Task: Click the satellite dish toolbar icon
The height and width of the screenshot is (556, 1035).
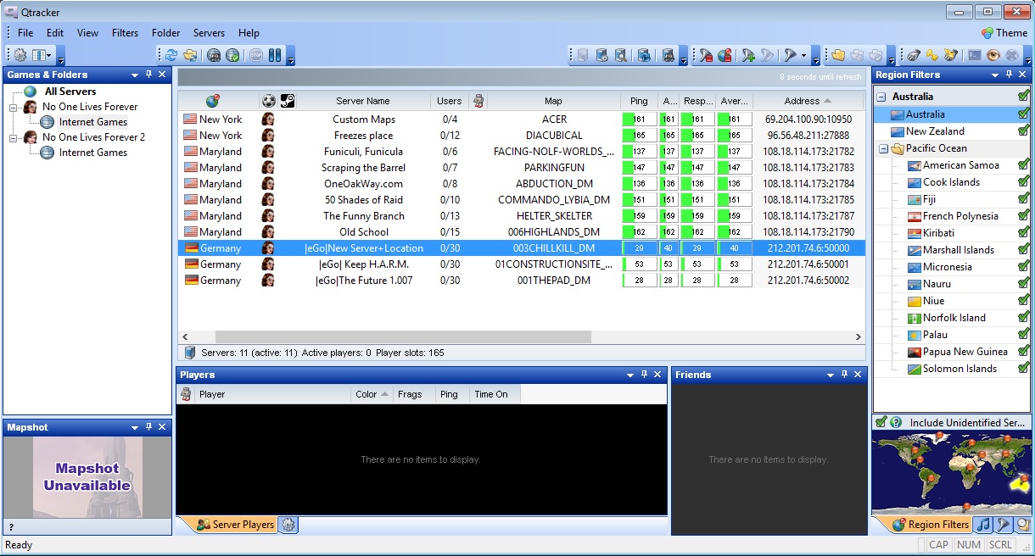Action: click(913, 55)
